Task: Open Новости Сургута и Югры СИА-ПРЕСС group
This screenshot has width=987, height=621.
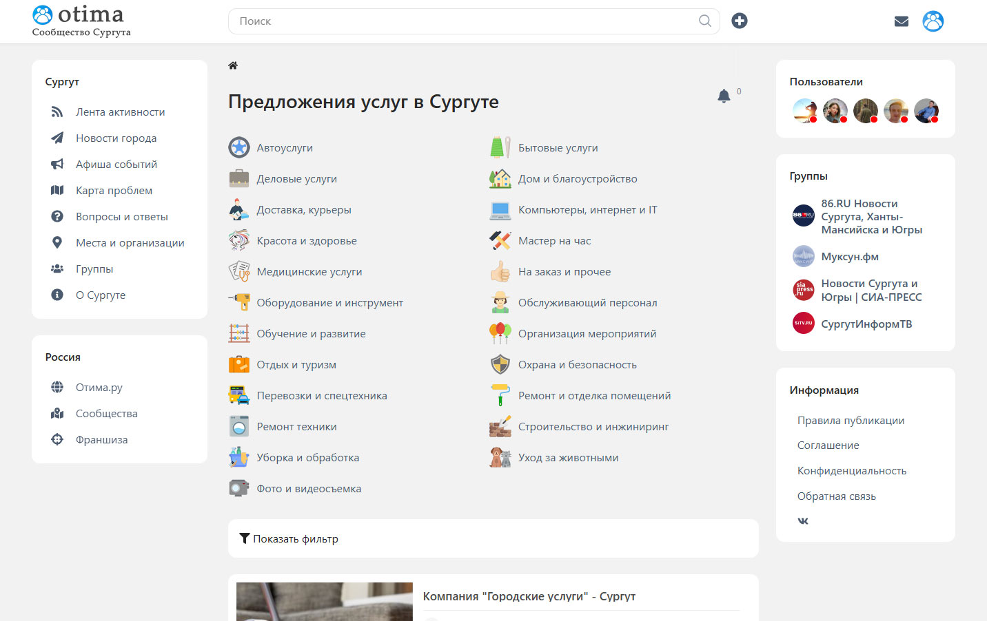Action: (x=871, y=290)
